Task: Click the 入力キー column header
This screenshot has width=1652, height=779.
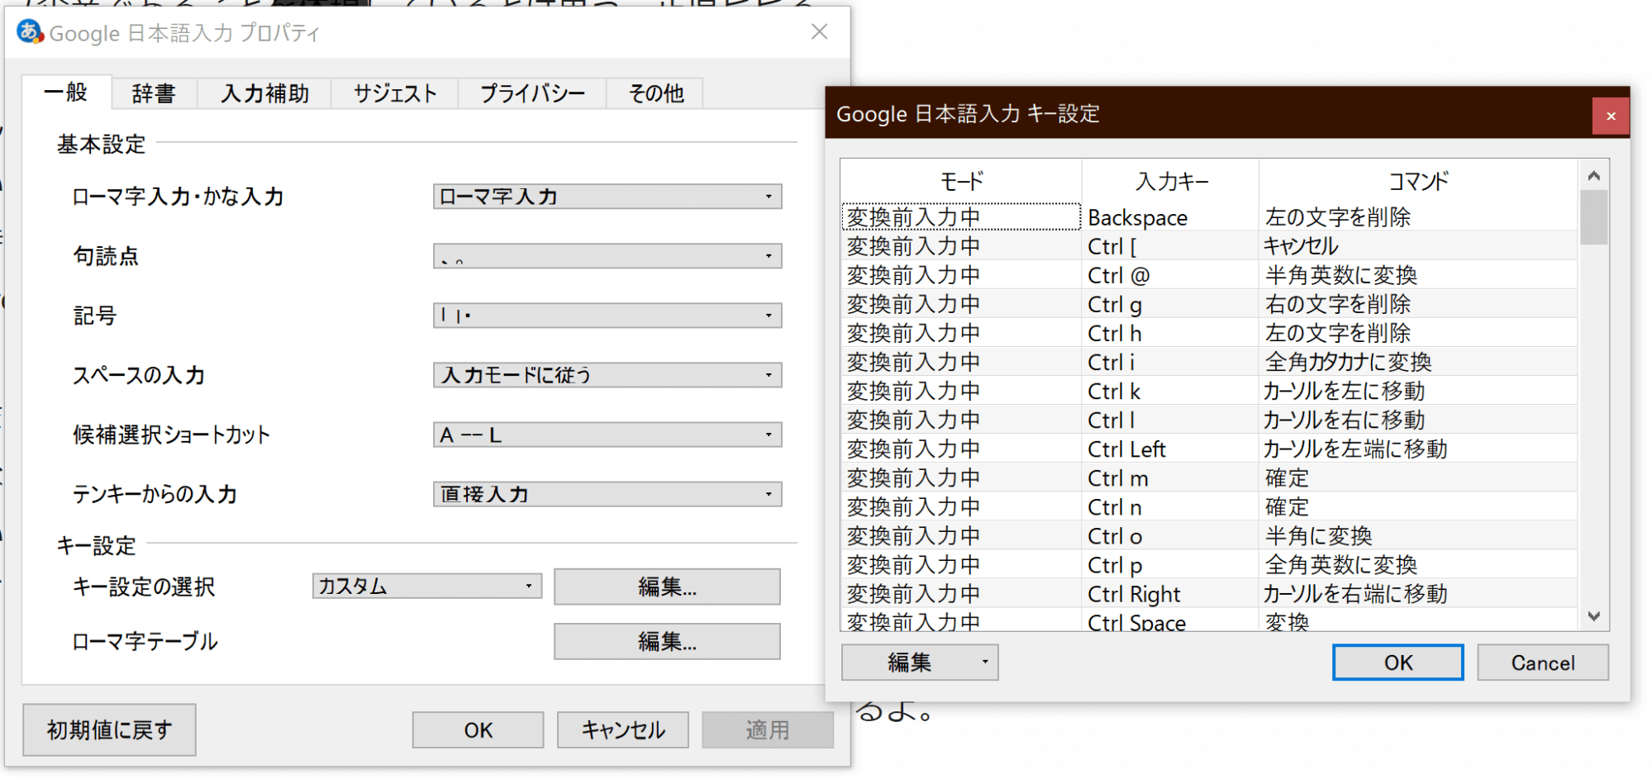Action: click(x=1171, y=181)
